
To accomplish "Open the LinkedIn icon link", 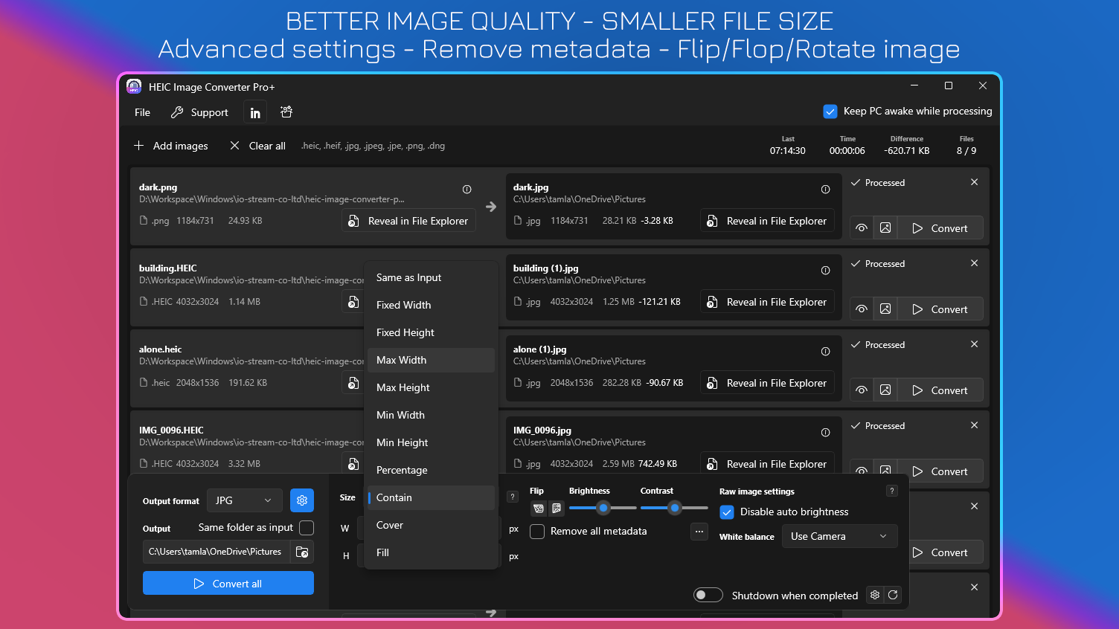I will pyautogui.click(x=255, y=113).
